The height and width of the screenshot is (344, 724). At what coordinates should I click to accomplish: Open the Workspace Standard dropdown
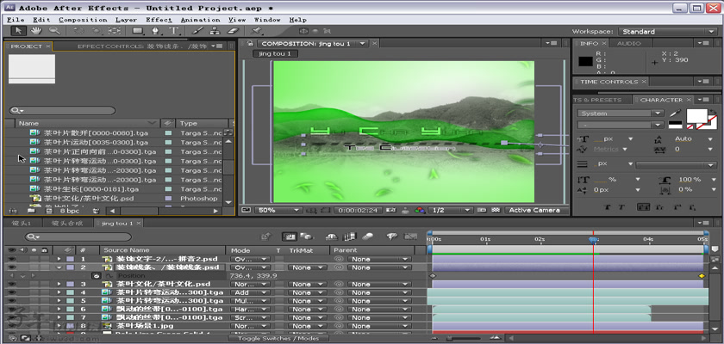(667, 32)
